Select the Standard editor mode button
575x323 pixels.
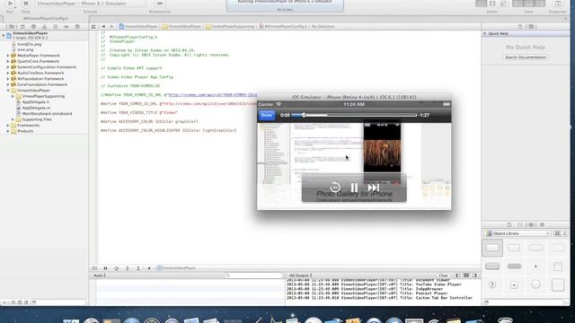(481, 4)
